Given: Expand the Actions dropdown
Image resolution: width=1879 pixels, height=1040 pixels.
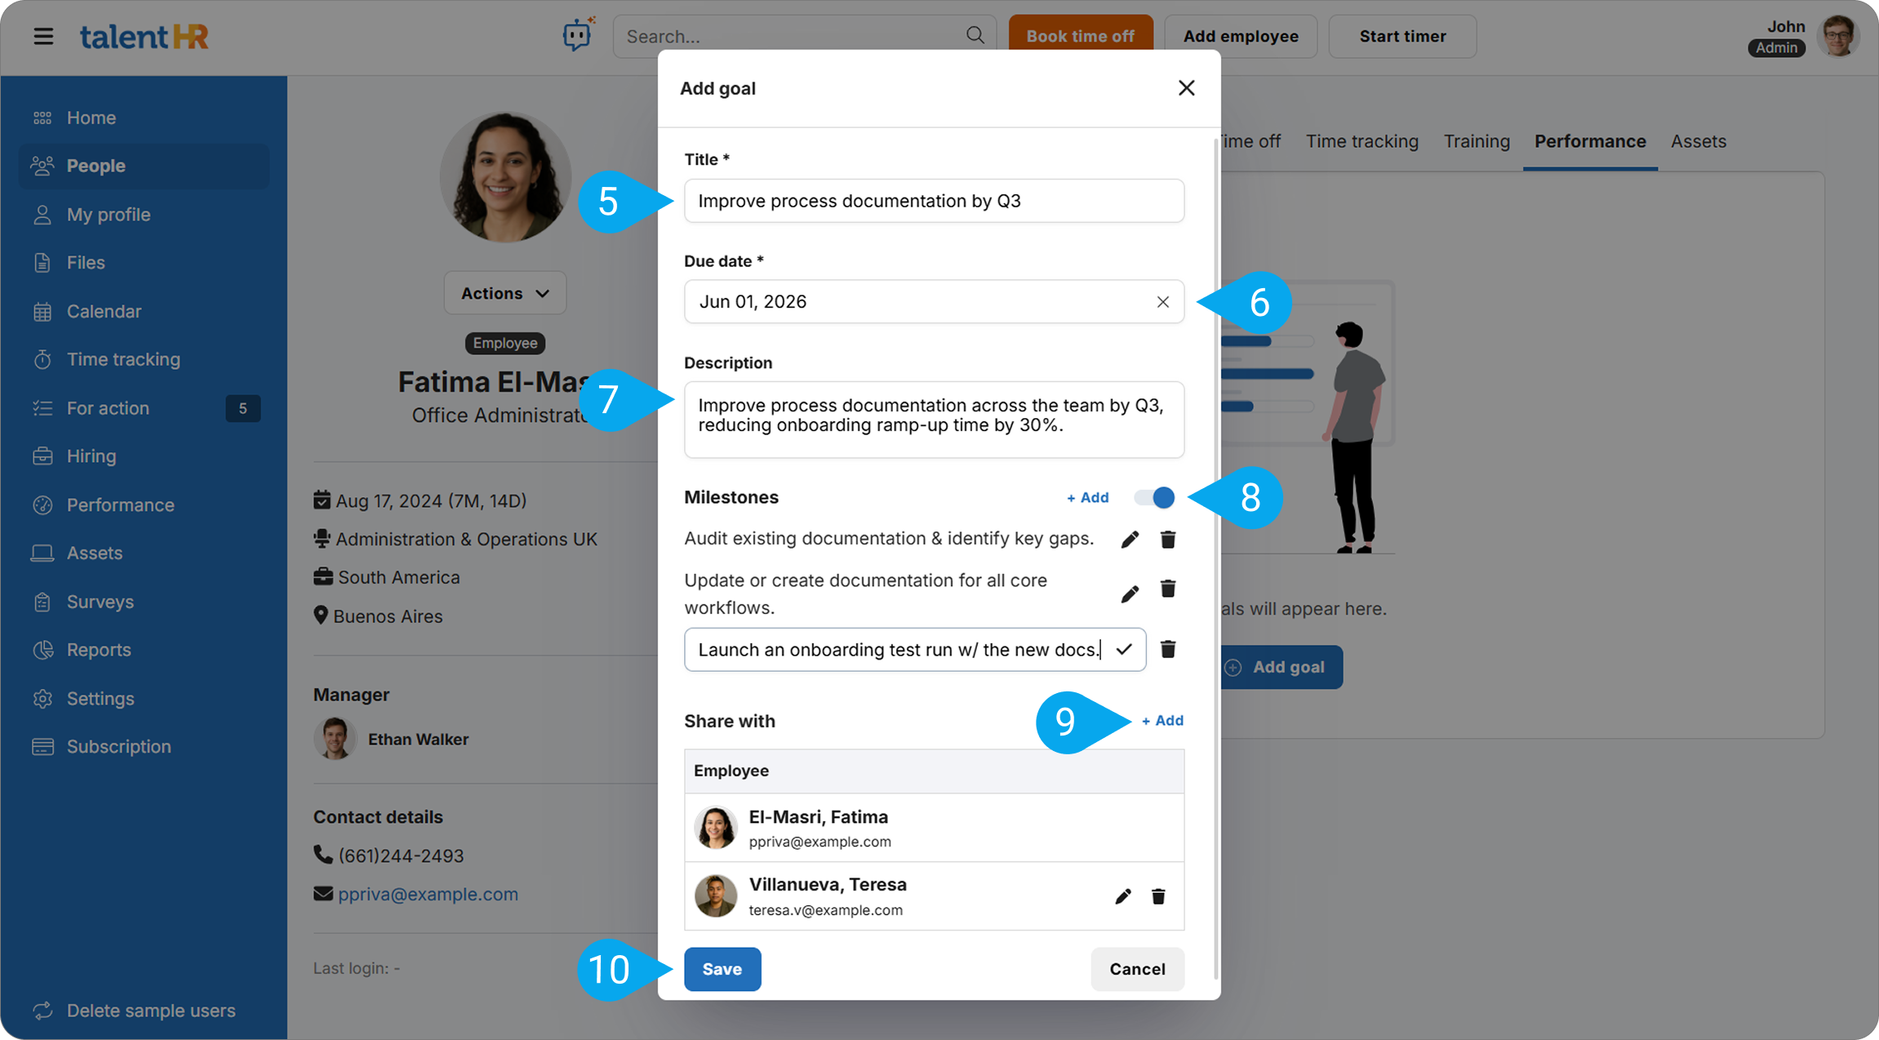Looking at the screenshot, I should coord(504,293).
